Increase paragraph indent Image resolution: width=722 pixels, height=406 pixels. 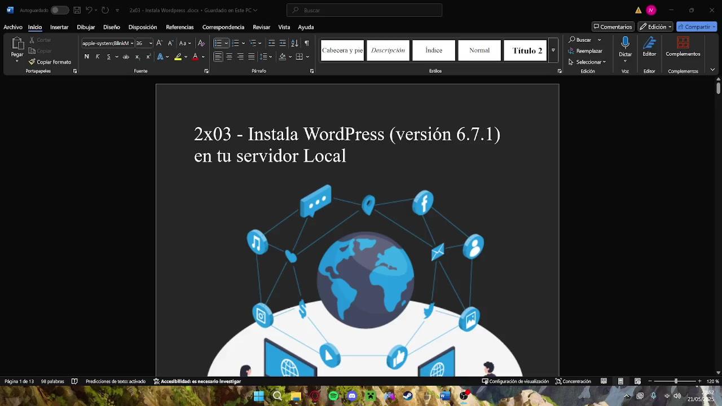pos(283,43)
